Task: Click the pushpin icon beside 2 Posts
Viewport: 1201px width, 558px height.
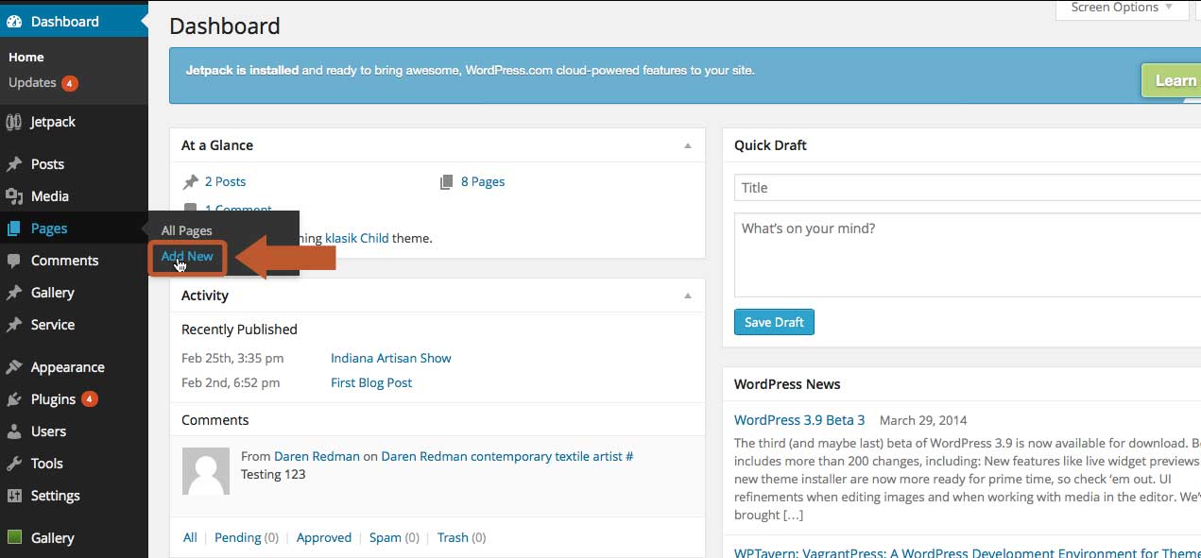Action: [191, 182]
